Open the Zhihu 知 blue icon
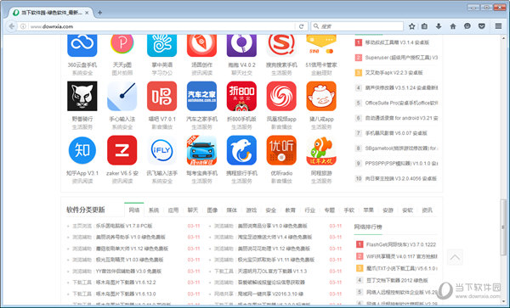 click(82, 150)
